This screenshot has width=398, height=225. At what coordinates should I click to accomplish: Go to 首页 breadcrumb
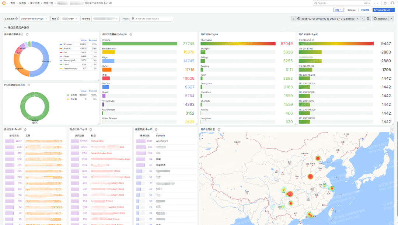tap(13, 3)
